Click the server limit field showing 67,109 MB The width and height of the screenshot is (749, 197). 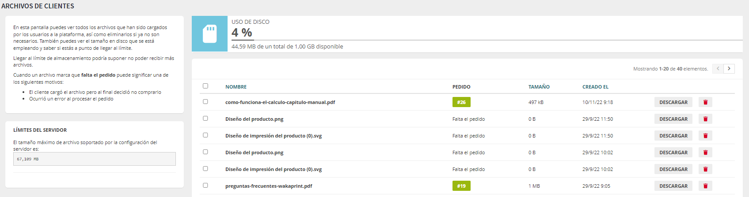click(95, 159)
